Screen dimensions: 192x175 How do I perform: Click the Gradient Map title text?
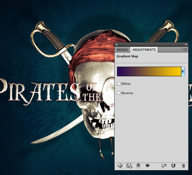pyautogui.click(x=127, y=56)
